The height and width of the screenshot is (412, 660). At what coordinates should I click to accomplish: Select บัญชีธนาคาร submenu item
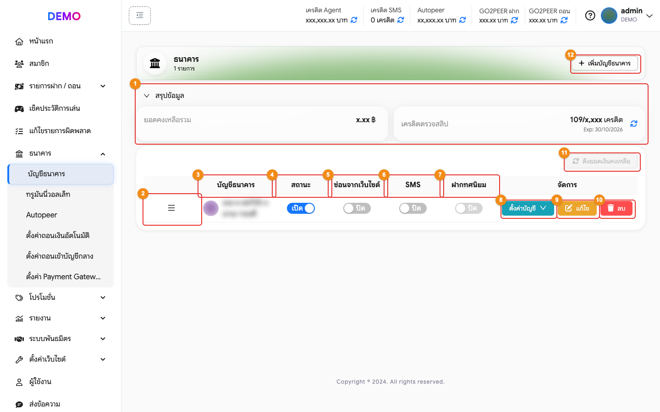pos(60,174)
